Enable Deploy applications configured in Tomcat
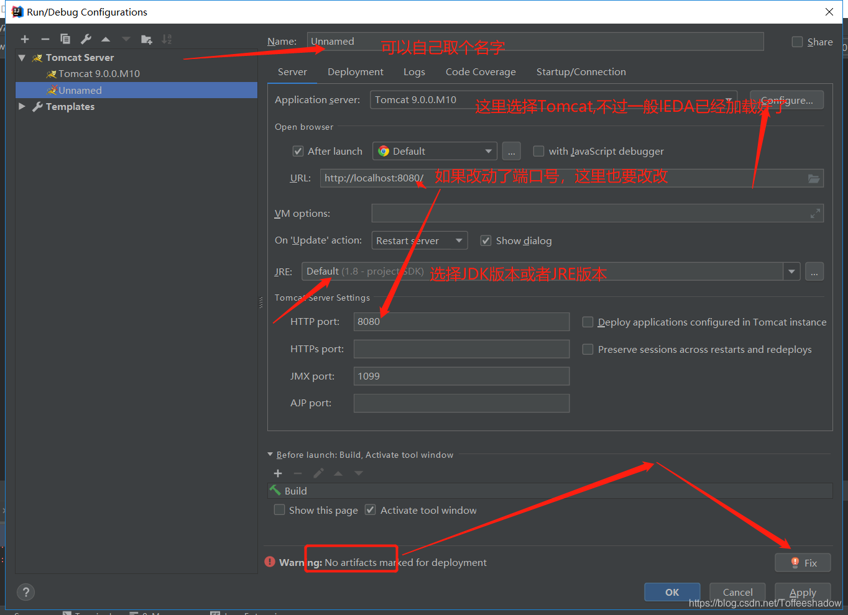This screenshot has width=848, height=615. [588, 322]
